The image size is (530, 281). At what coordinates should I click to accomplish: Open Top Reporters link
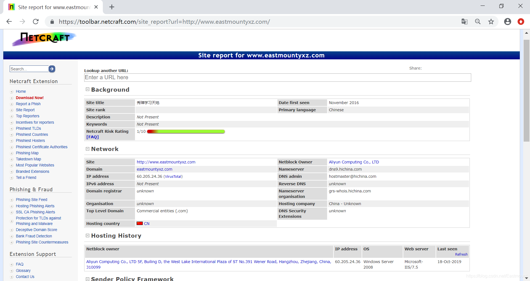tap(27, 116)
